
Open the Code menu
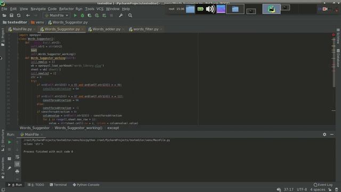click(x=52, y=9)
